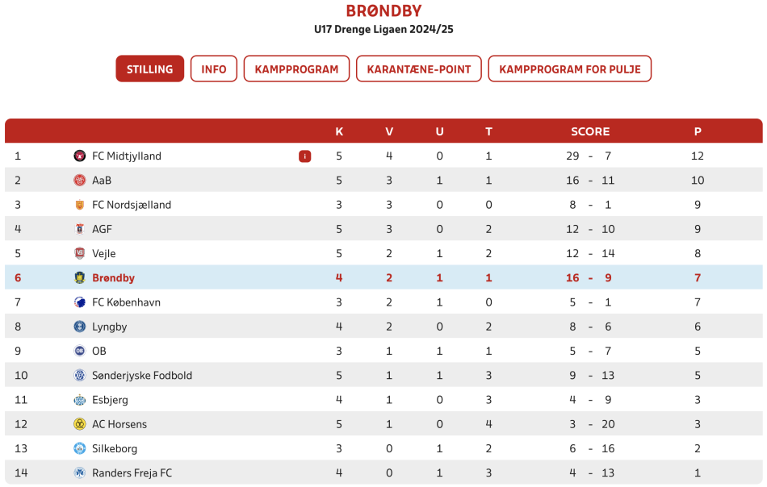Click the FC Midtjylland club logo
767x487 pixels.
click(79, 156)
